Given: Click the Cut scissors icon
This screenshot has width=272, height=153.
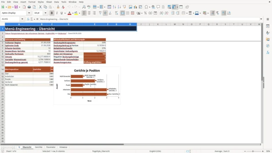Looking at the screenshot, I should click(40, 7).
